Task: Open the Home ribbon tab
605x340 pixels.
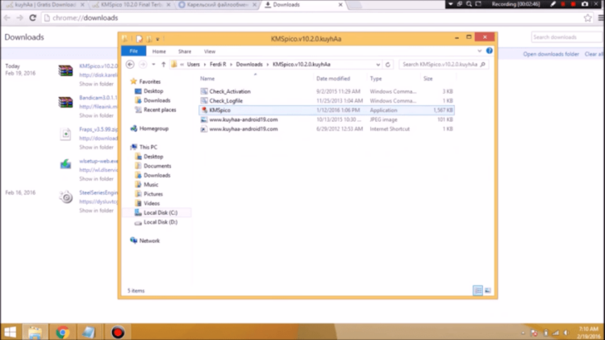Action: coord(159,52)
